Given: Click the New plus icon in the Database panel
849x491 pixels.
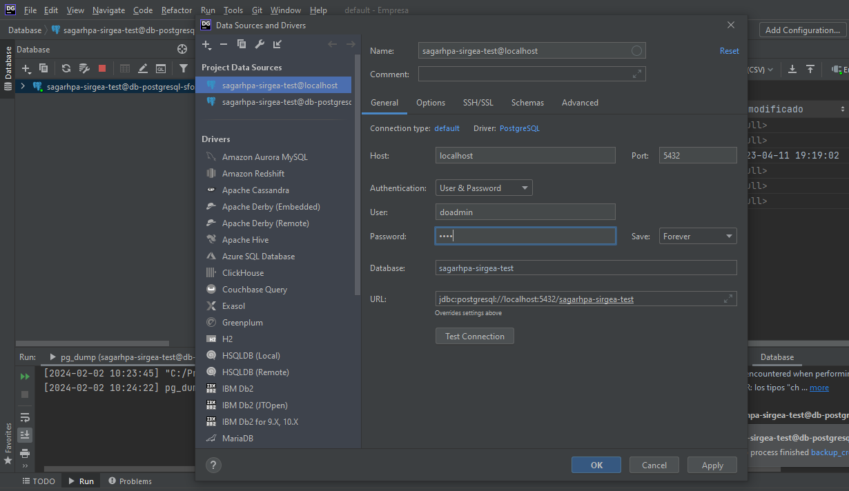Looking at the screenshot, I should click(27, 68).
